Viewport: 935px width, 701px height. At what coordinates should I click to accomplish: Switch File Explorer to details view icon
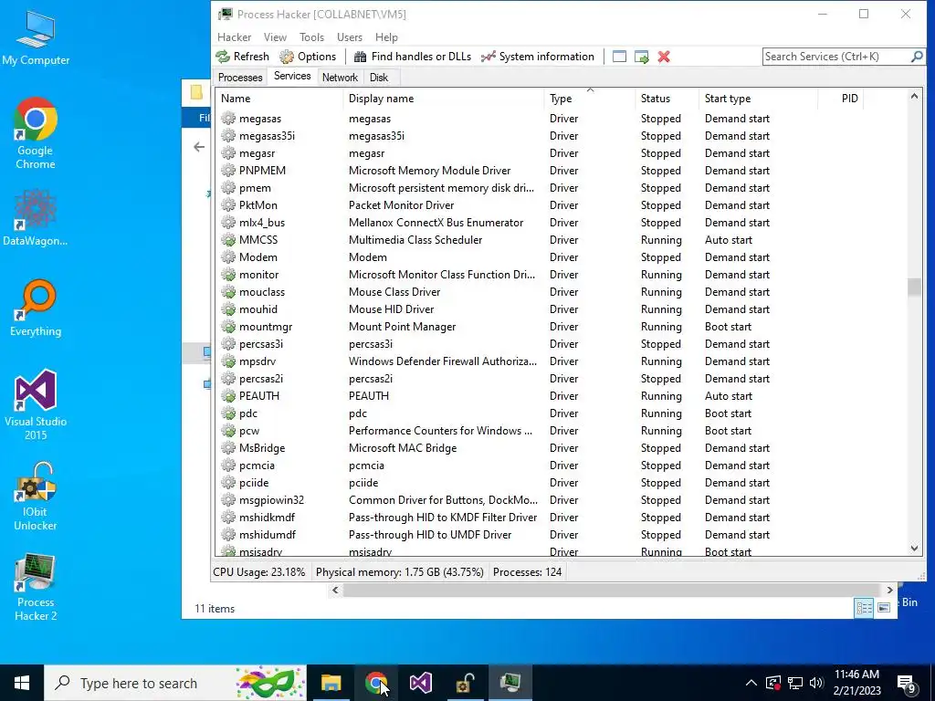(864, 607)
